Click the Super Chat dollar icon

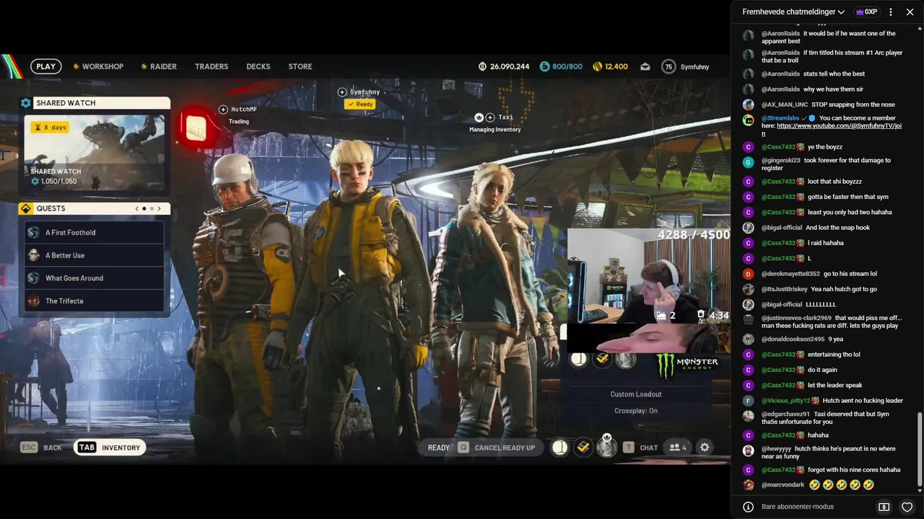click(884, 507)
